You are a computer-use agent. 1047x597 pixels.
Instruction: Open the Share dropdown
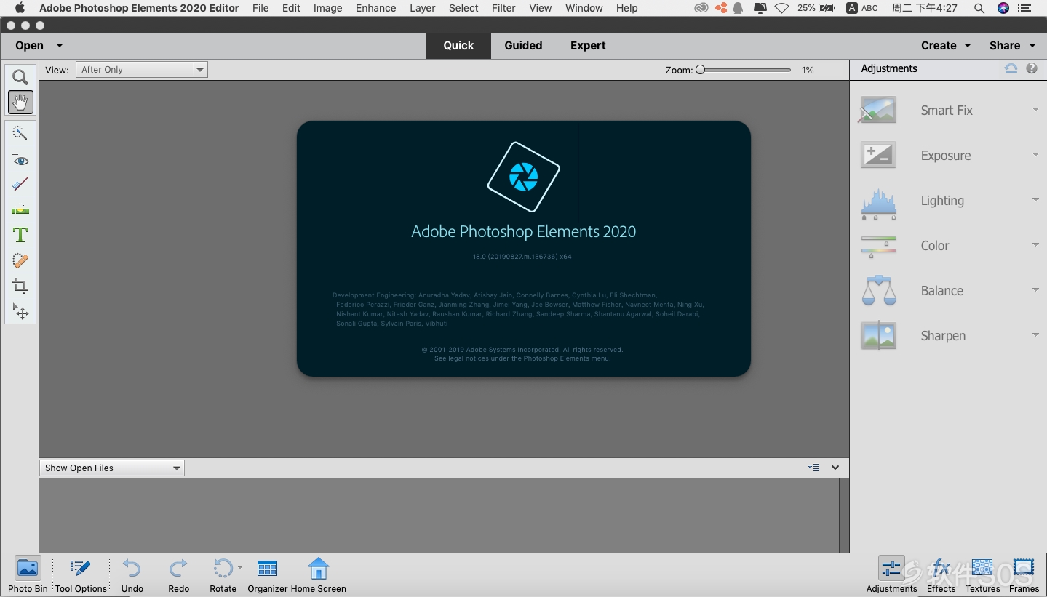[1011, 45]
